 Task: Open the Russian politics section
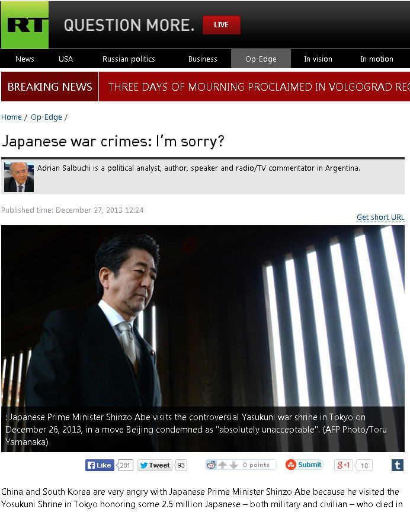tap(129, 59)
